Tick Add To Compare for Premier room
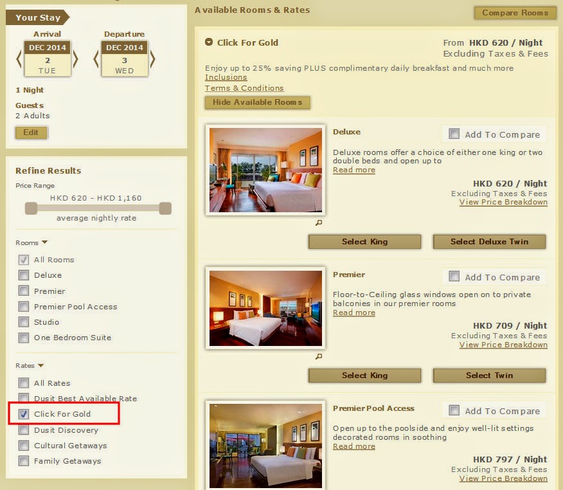The image size is (563, 490). point(454,277)
